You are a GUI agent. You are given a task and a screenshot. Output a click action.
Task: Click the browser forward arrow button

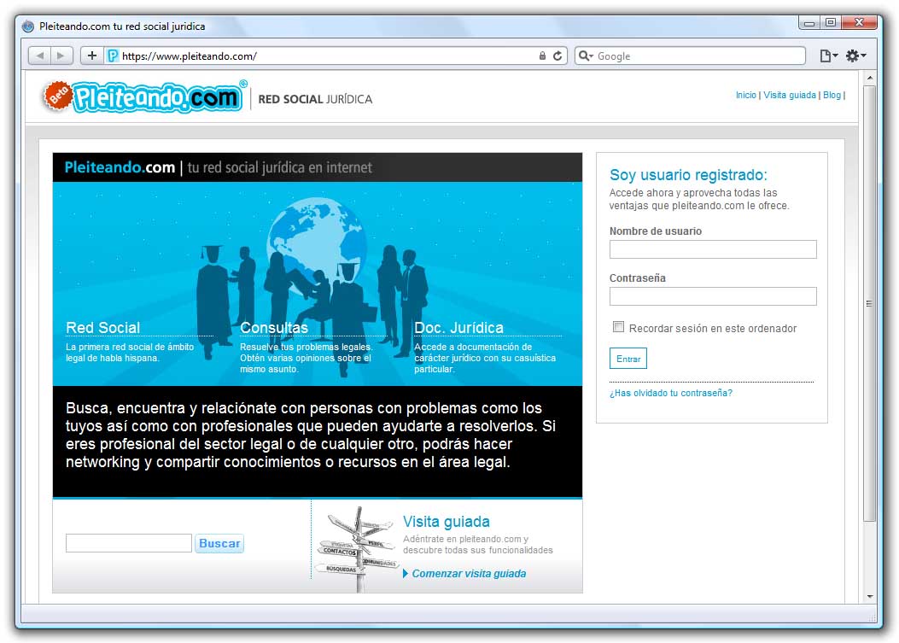tap(61, 56)
